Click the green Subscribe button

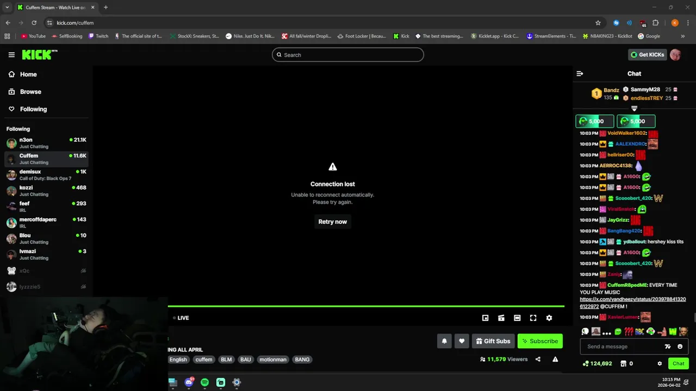tap(540, 341)
